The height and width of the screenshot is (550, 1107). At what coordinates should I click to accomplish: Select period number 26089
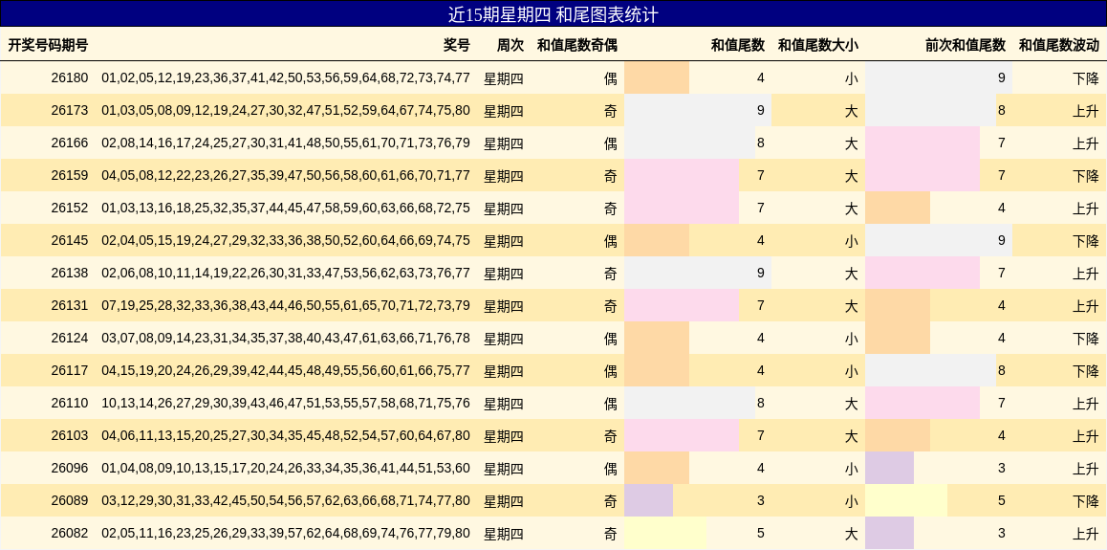[69, 500]
